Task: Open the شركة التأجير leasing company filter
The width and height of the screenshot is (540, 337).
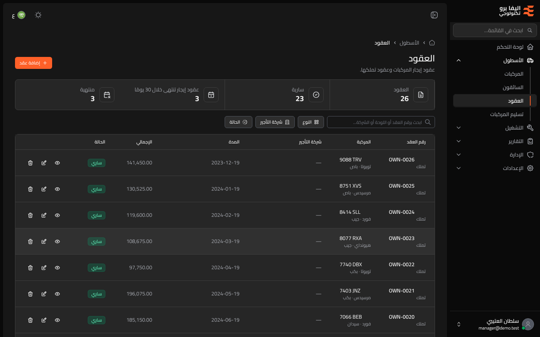Action: [x=275, y=122]
